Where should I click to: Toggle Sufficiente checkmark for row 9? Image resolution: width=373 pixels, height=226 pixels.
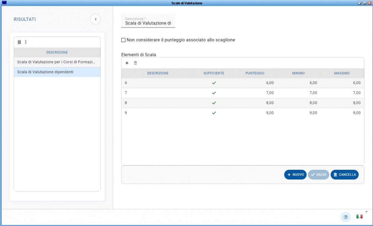point(214,113)
